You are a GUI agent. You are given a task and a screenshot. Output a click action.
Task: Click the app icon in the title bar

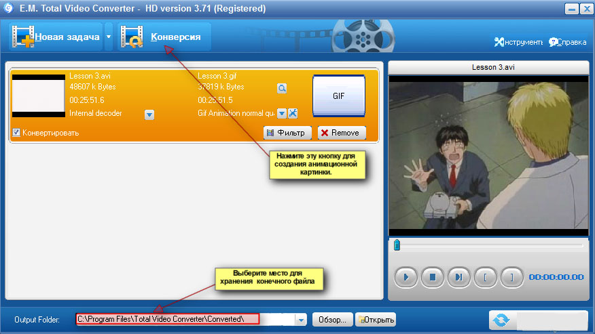coord(8,8)
